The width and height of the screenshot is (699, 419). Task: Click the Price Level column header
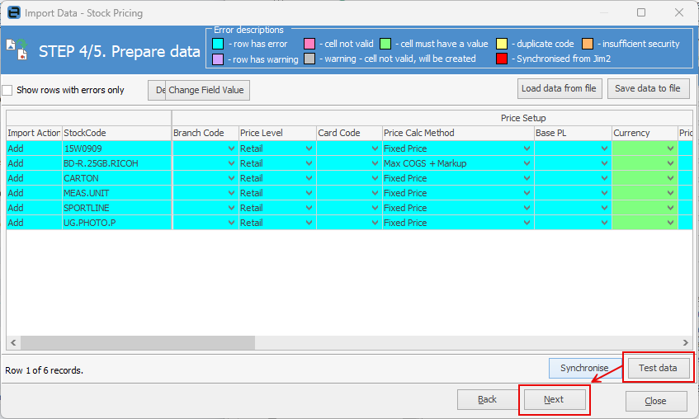[277, 133]
